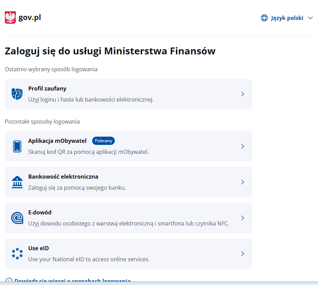
Task: Click the arrow in Aplikacja mObywatel row
Action: click(242, 146)
